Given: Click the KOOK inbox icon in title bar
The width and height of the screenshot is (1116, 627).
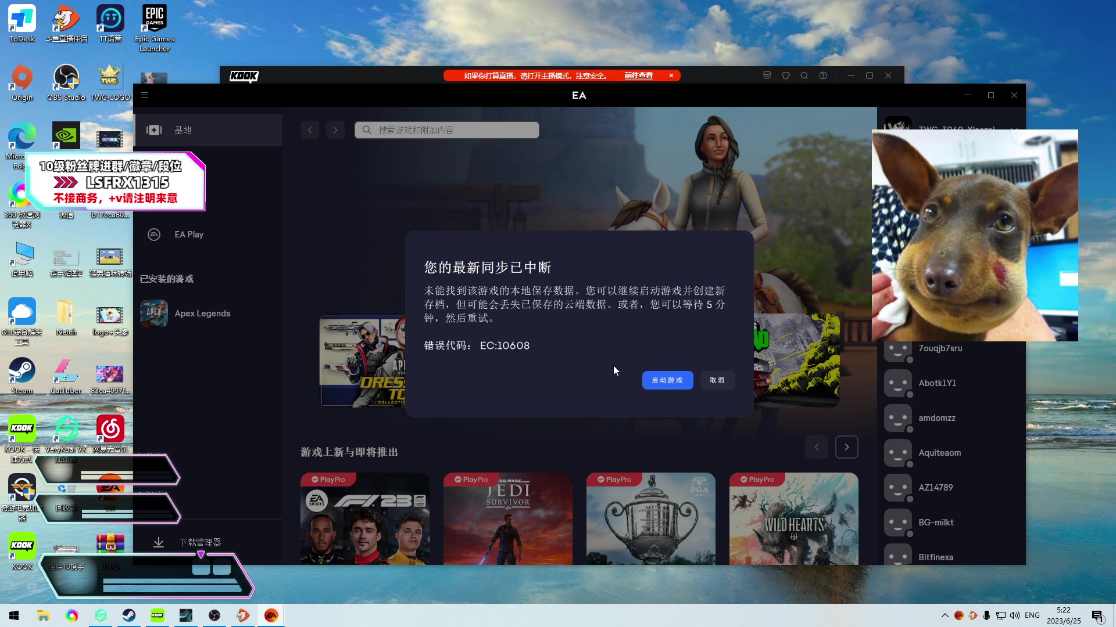Looking at the screenshot, I should (767, 75).
